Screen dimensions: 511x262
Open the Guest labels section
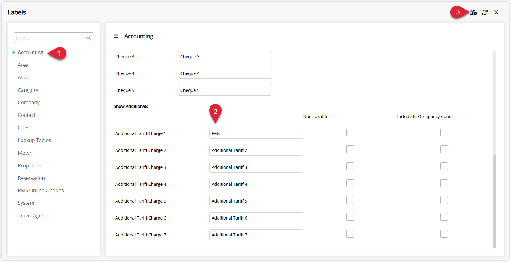(25, 128)
